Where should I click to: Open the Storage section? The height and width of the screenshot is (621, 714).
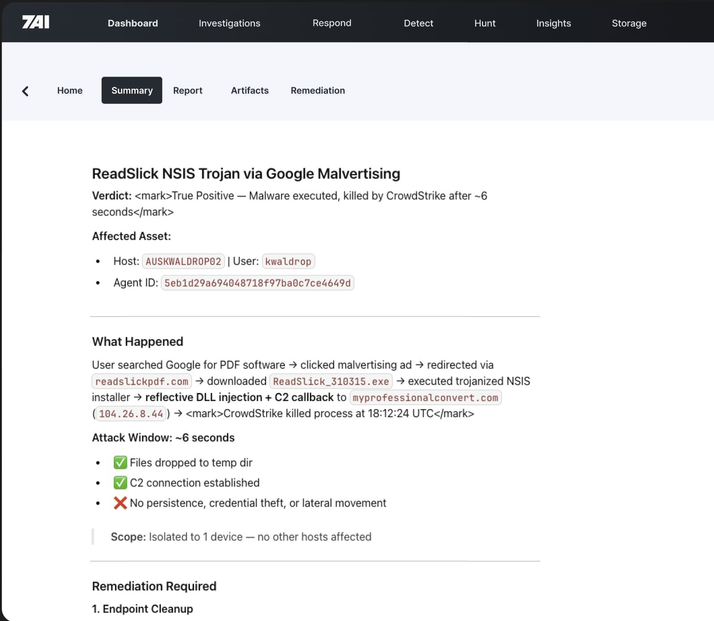[x=629, y=23]
